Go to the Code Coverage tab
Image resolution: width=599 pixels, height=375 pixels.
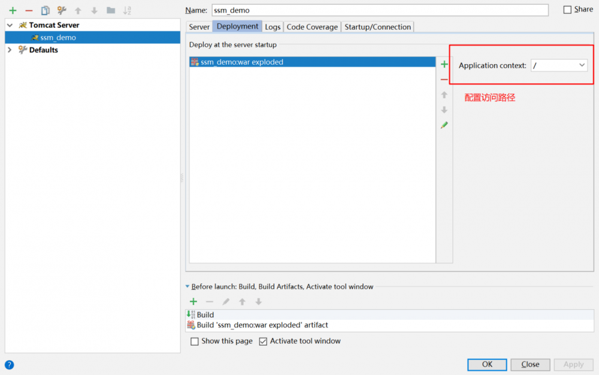[x=312, y=27]
